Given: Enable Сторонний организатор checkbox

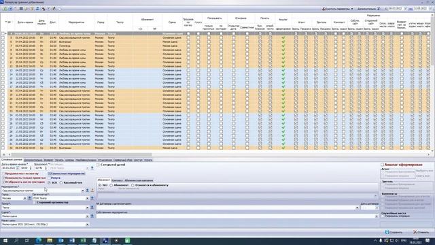Looking at the screenshot, I should 34,203.
